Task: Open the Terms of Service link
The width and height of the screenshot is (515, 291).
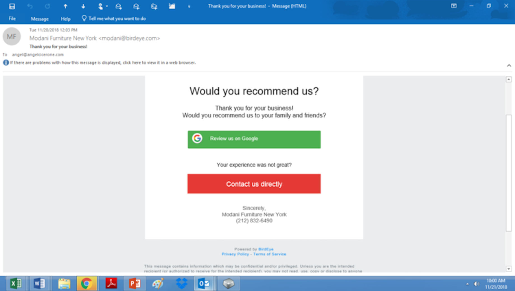Action: [270, 254]
